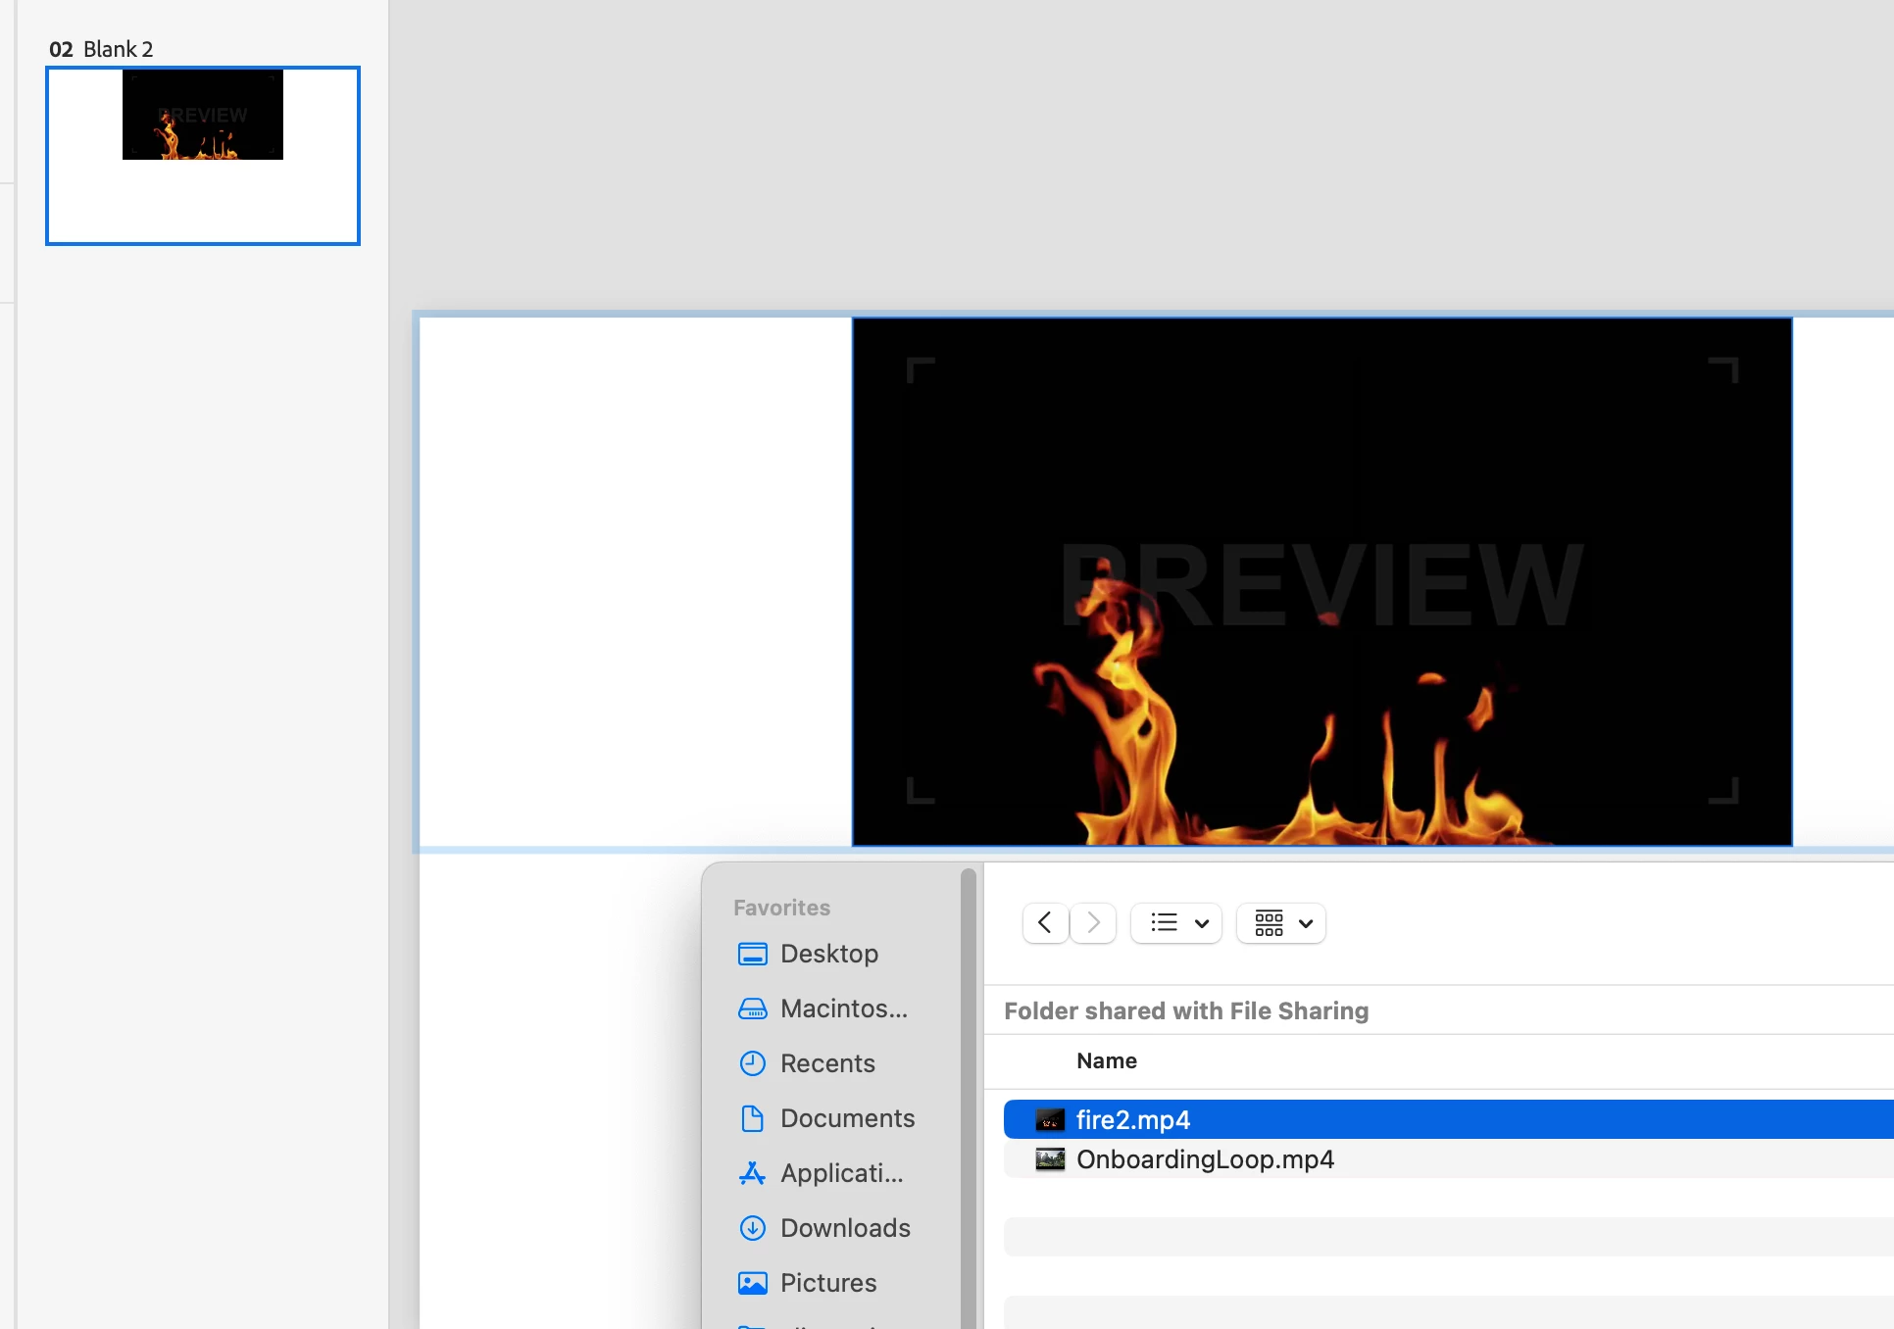Go to Downloads in sidebar
Screen dimensions: 1894x1329
click(844, 1228)
